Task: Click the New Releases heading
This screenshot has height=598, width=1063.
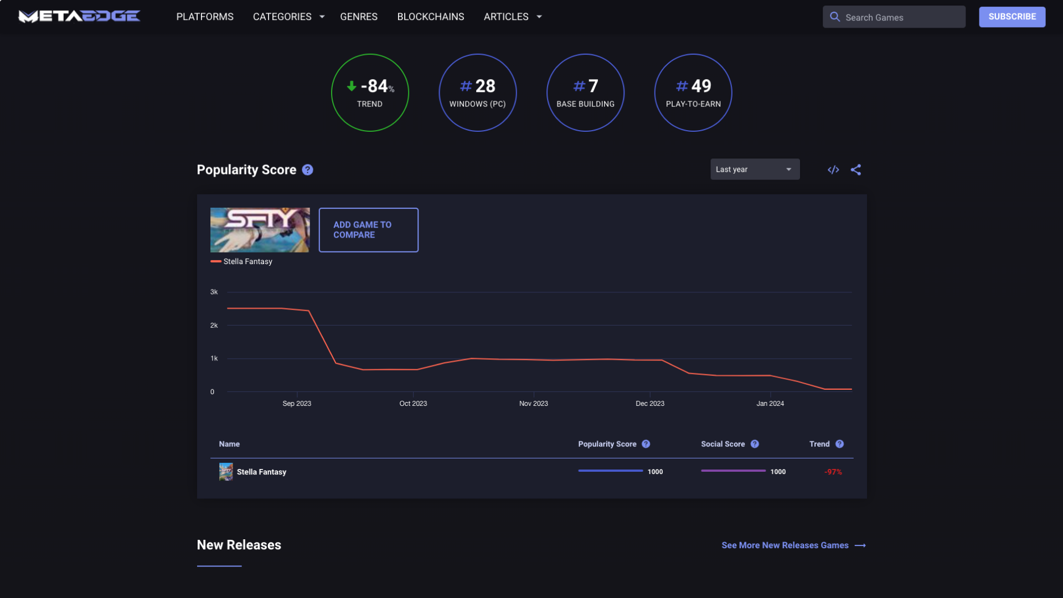Action: (x=239, y=545)
